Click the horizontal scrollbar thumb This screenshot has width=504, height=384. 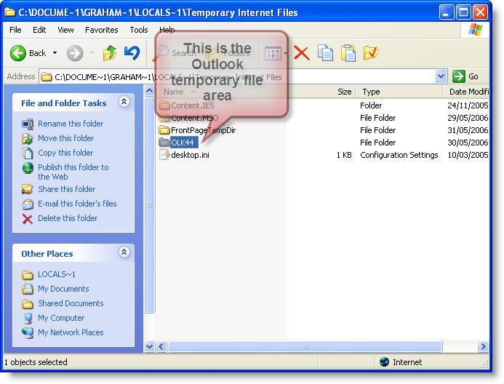click(305, 346)
